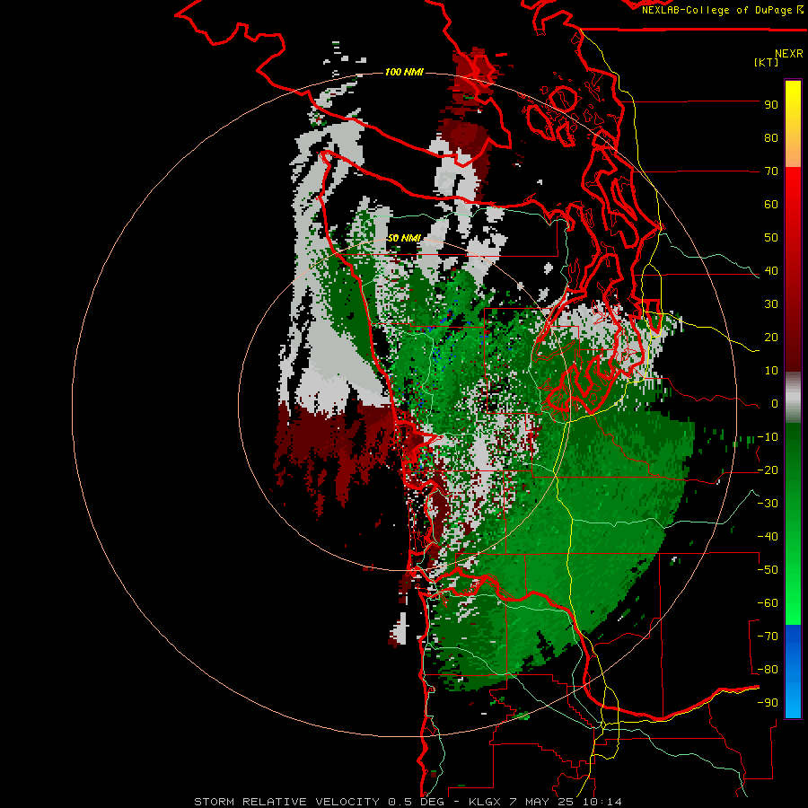Select the 90 value on the velocity scale
The image size is (808, 808).
(x=771, y=105)
